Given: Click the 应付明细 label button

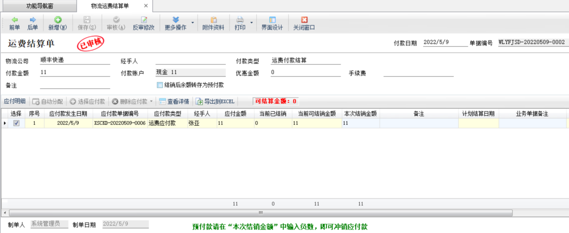Looking at the screenshot, I should coord(14,102).
